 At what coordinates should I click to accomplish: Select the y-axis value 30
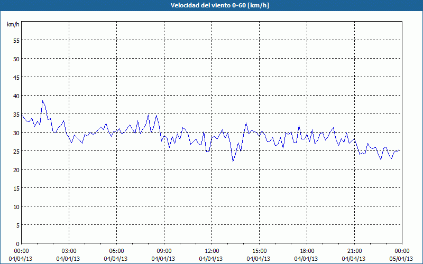point(16,133)
